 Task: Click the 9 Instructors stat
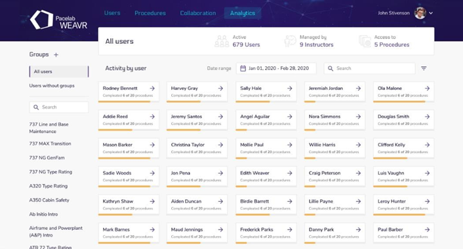(316, 45)
